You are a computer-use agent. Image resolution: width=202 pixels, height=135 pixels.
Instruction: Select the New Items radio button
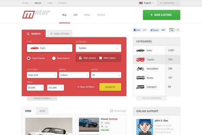54,58
